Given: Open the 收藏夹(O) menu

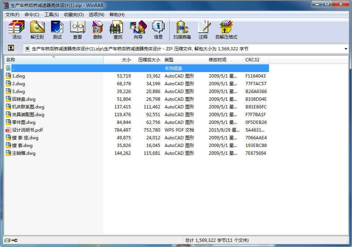Looking at the screenshot, I should [73, 14].
